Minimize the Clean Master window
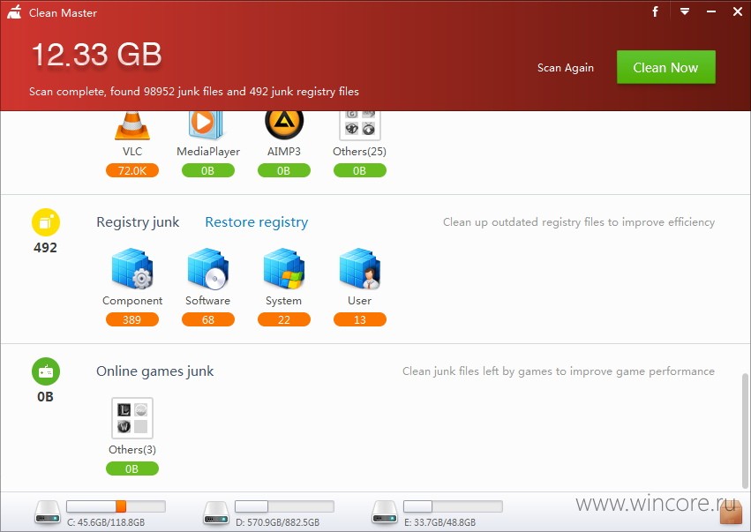The image size is (751, 532). click(711, 11)
